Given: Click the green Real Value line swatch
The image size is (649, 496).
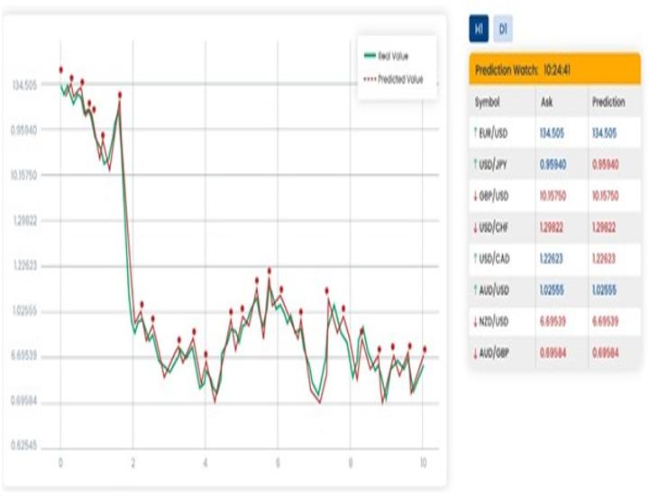Looking at the screenshot, I should 369,56.
